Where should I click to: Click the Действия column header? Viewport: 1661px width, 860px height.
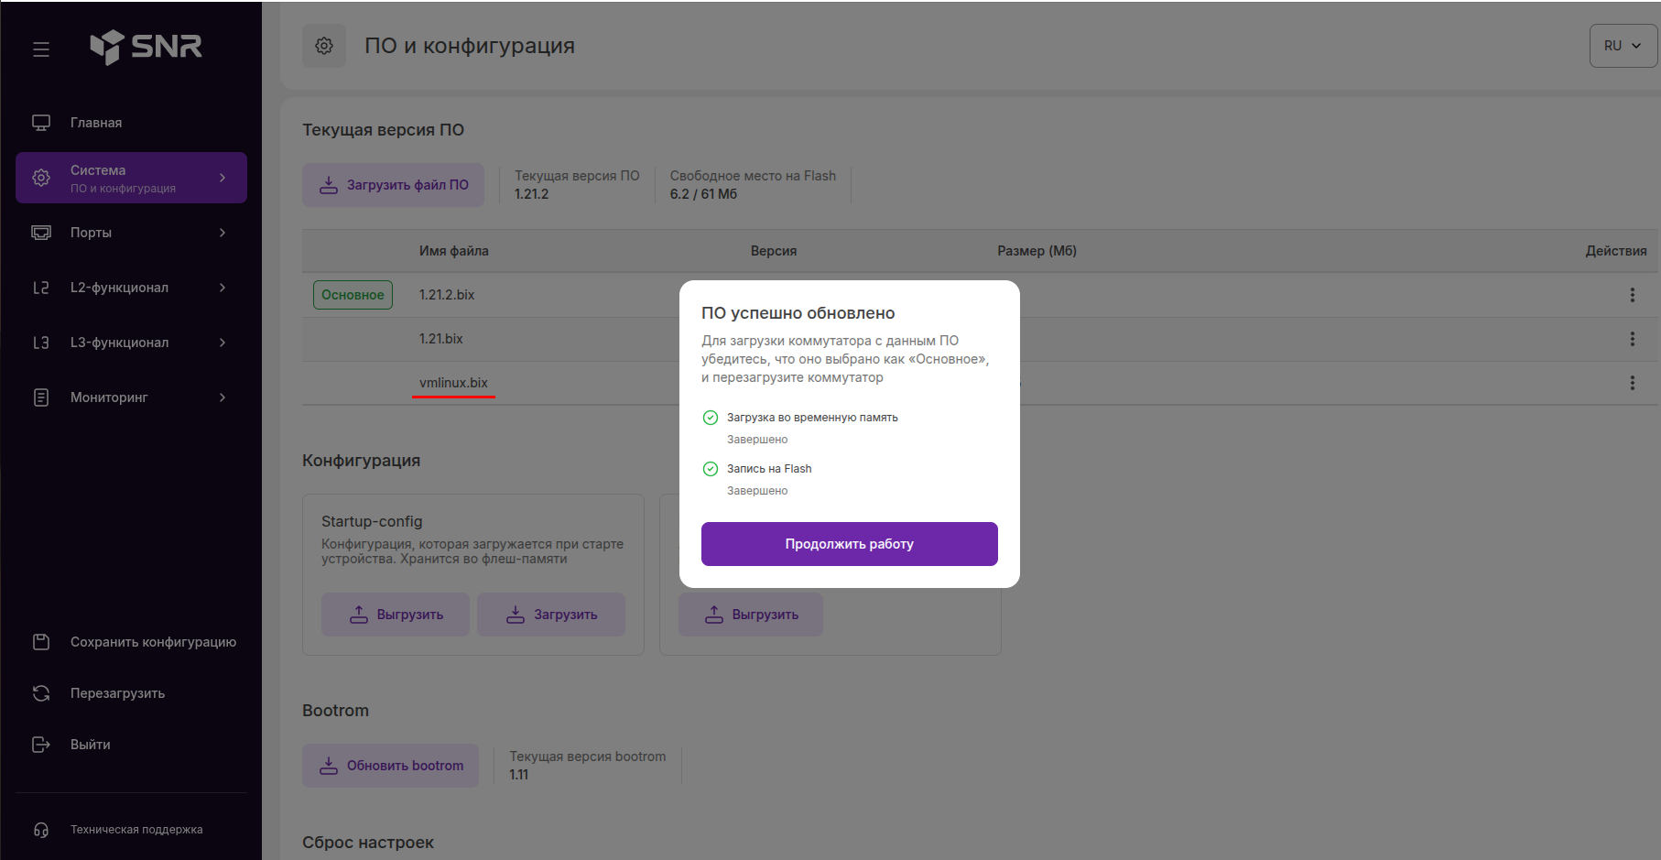tap(1616, 251)
